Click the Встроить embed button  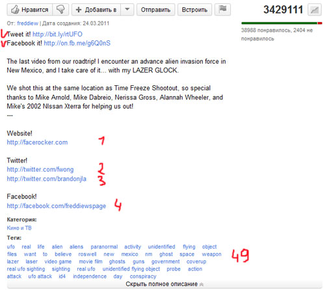194,10
